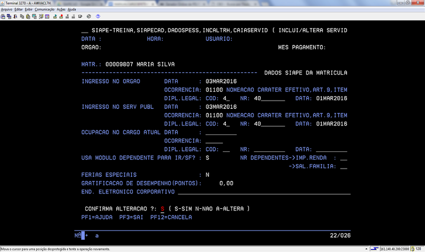Click the SAL.FAMILIA dependents field
Image resolution: width=425 pixels, height=252 pixels.
point(344,166)
